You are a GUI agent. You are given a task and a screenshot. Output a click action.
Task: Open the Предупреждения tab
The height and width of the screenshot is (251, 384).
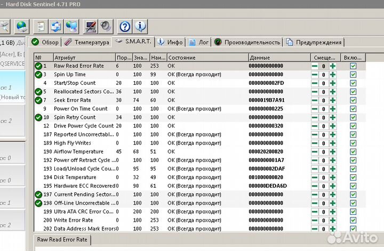[314, 42]
